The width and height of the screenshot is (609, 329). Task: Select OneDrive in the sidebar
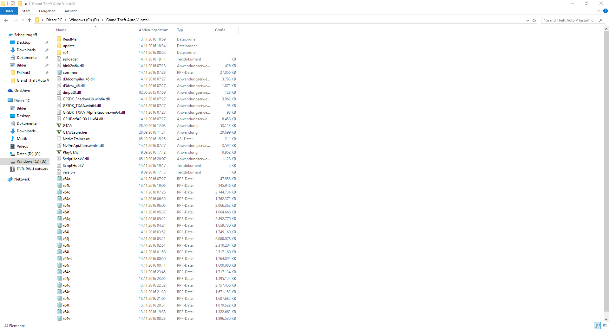point(22,91)
